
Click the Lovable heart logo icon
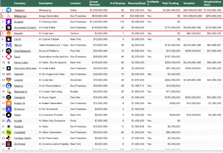coord(9,80)
